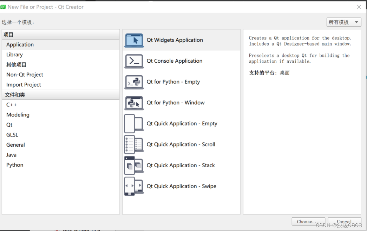The image size is (367, 231).
Task: Select the Application category in sidebar
Action: click(20, 44)
